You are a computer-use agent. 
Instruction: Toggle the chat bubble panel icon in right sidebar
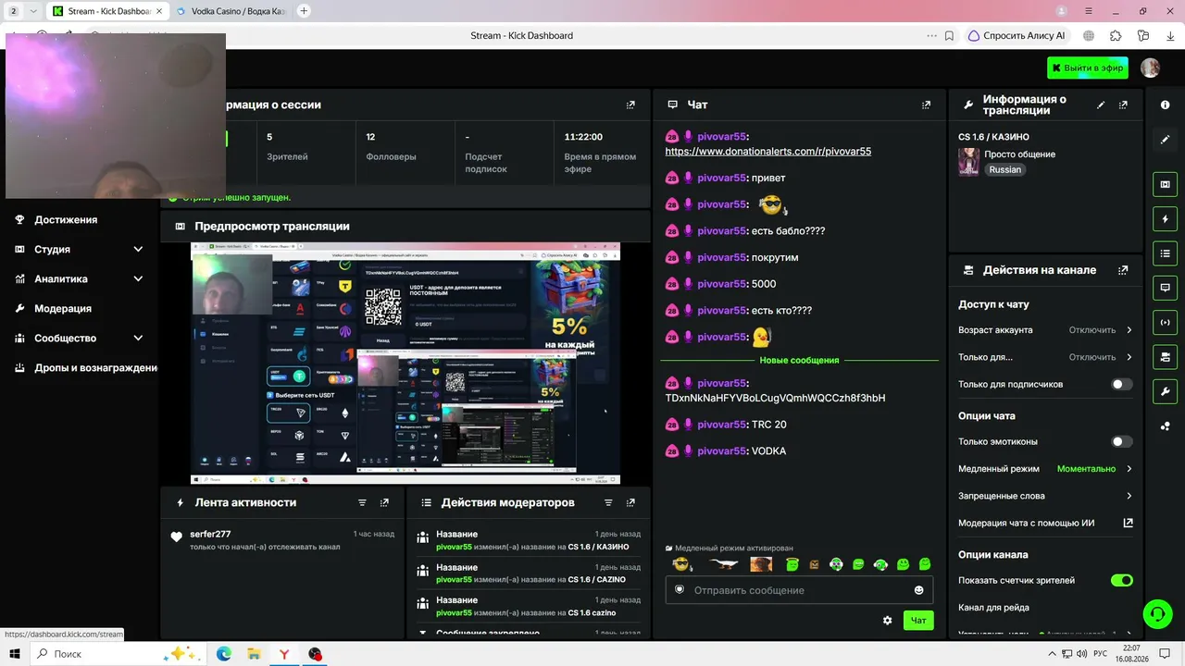click(1165, 288)
